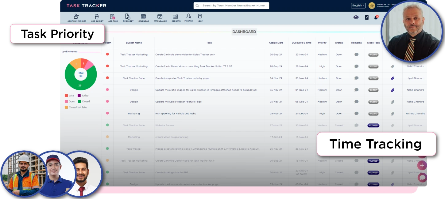Click the Late legend swatch
Viewport: 445px width, 199px height.
pos(66,96)
